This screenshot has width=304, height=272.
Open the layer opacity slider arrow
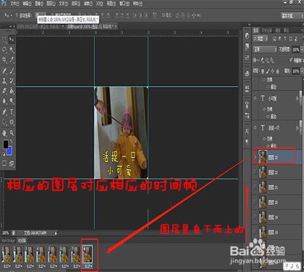coord(301,49)
